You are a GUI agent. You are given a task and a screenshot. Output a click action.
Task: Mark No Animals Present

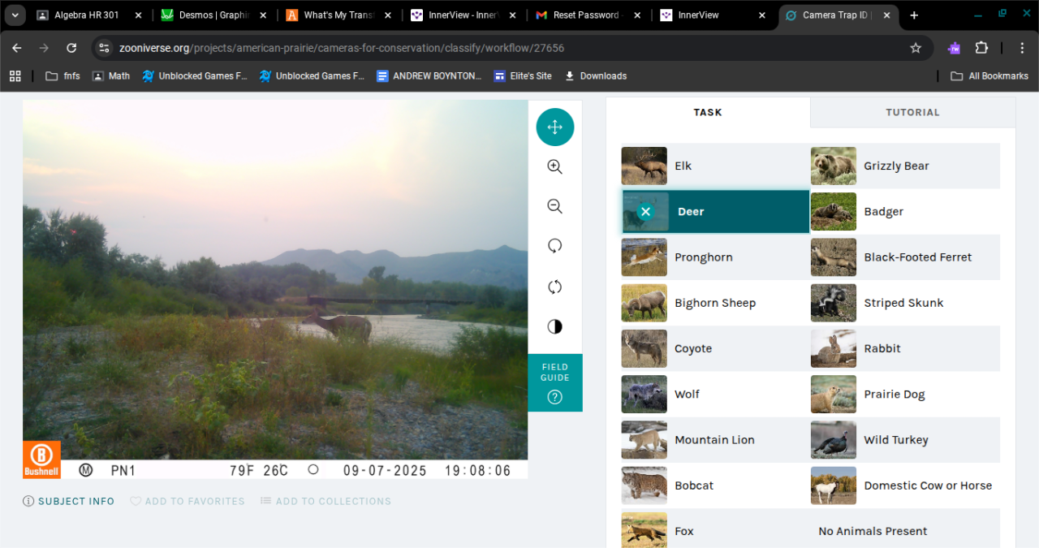pos(905,531)
